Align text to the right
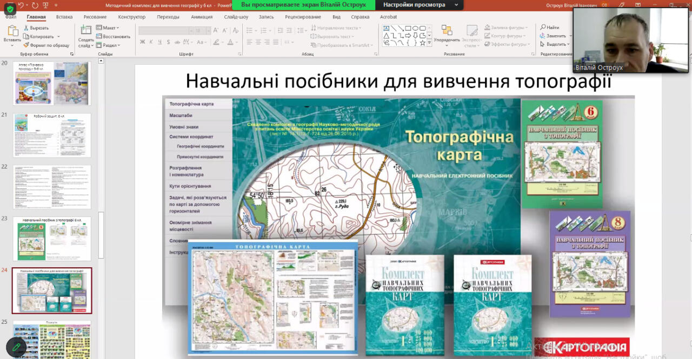 (x=267, y=42)
